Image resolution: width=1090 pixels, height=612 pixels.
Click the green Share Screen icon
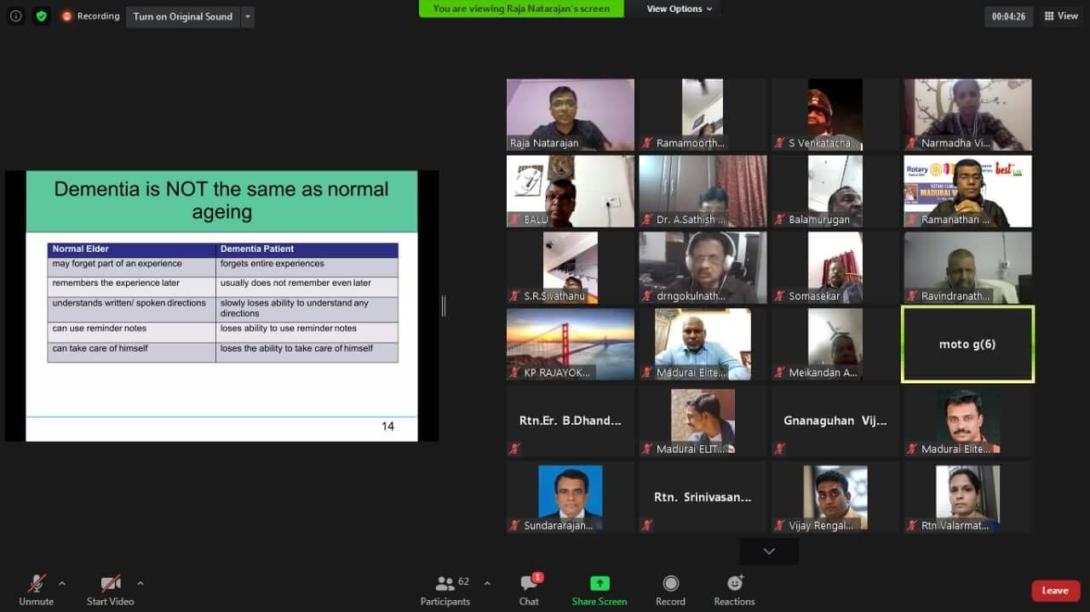click(x=599, y=584)
